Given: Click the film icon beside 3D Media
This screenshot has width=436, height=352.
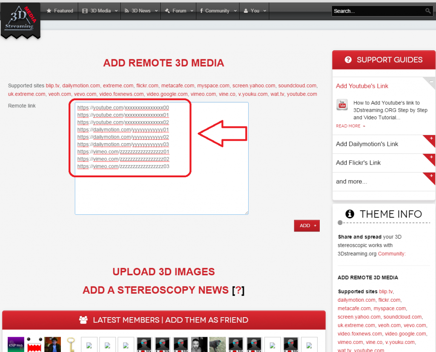Looking at the screenshot, I should 85,11.
